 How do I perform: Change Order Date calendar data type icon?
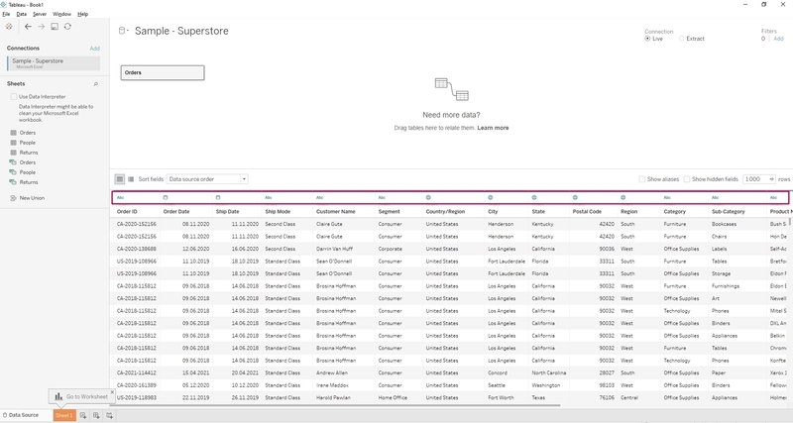tap(166, 197)
